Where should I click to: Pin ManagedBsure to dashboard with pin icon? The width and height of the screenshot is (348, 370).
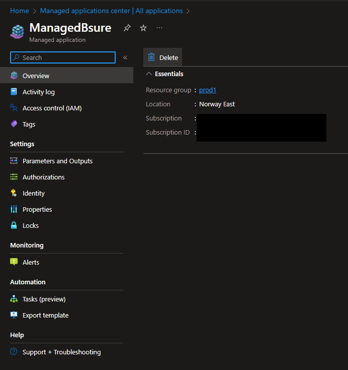coord(127,28)
